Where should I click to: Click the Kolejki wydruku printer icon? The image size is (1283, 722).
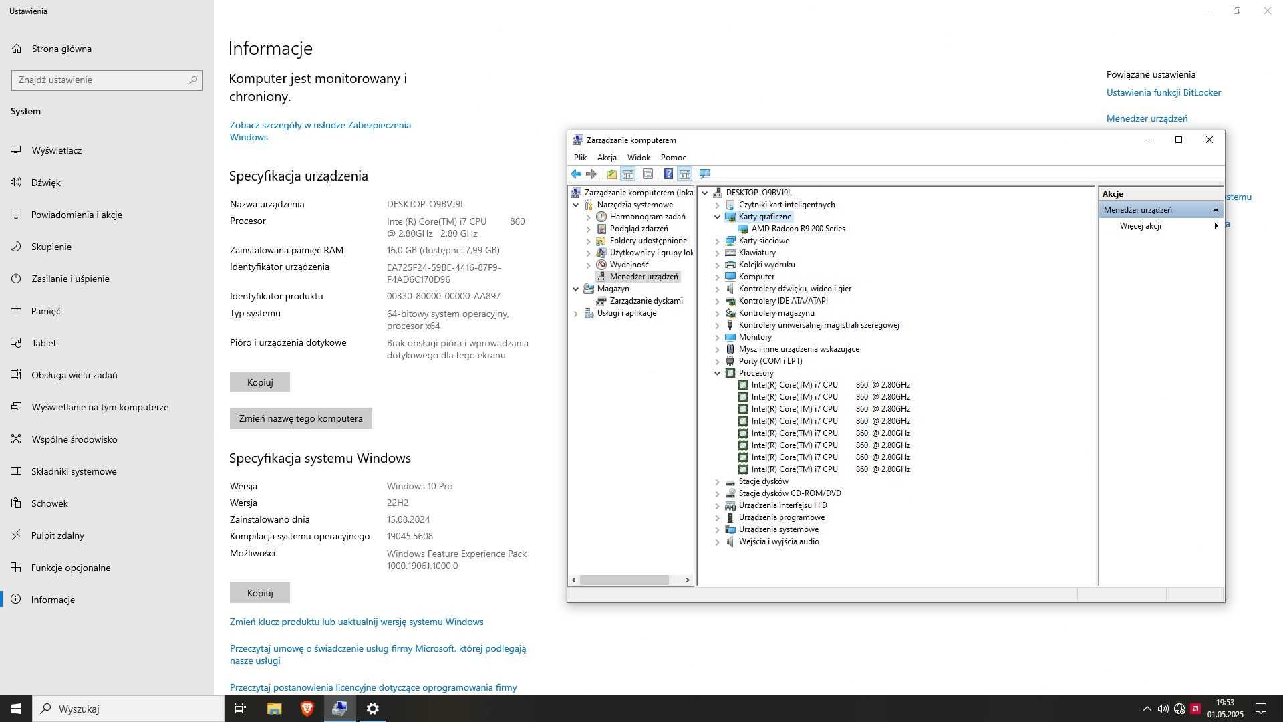tap(730, 265)
